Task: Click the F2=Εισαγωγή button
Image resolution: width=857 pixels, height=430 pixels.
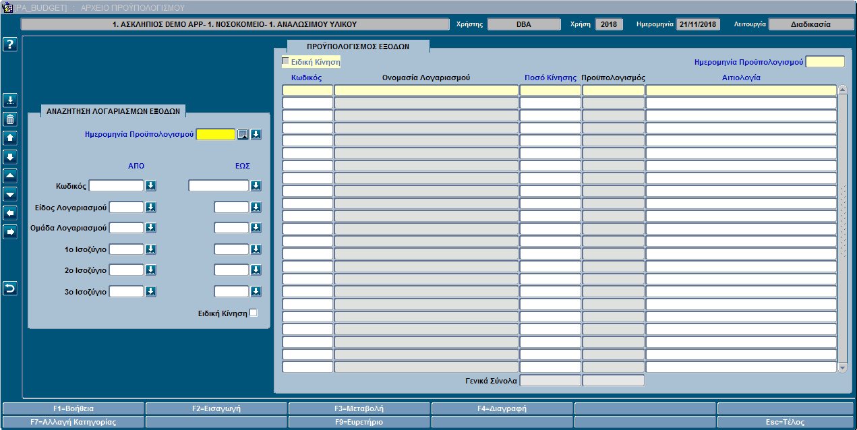Action: click(x=216, y=408)
